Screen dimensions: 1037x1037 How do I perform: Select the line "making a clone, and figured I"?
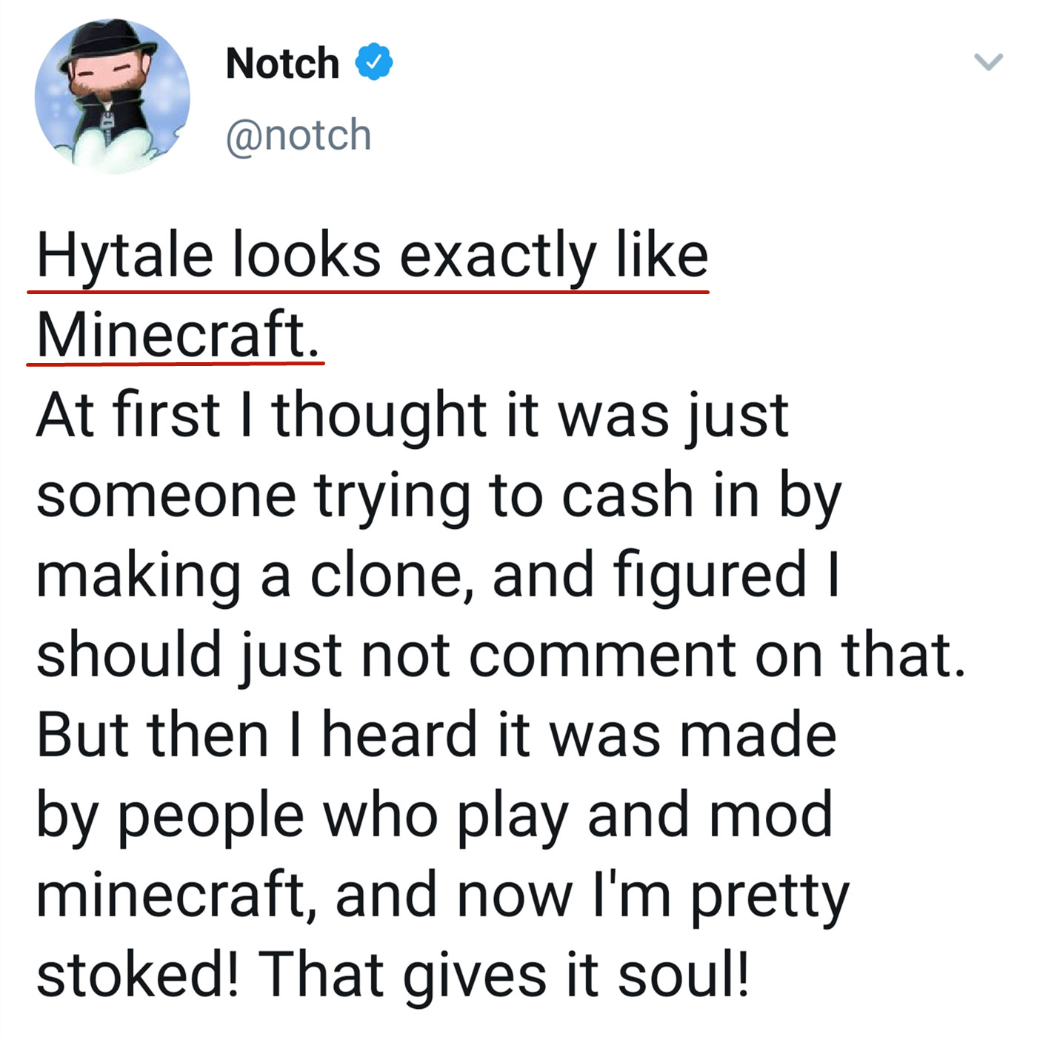[x=439, y=575]
